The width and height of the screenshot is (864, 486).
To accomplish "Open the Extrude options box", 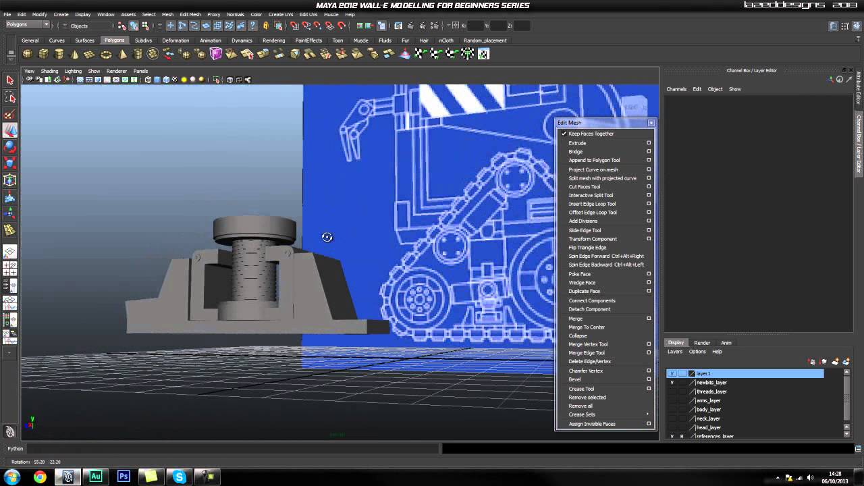I will tap(649, 143).
